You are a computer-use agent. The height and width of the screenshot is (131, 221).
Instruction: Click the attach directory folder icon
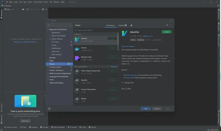click(23, 9)
